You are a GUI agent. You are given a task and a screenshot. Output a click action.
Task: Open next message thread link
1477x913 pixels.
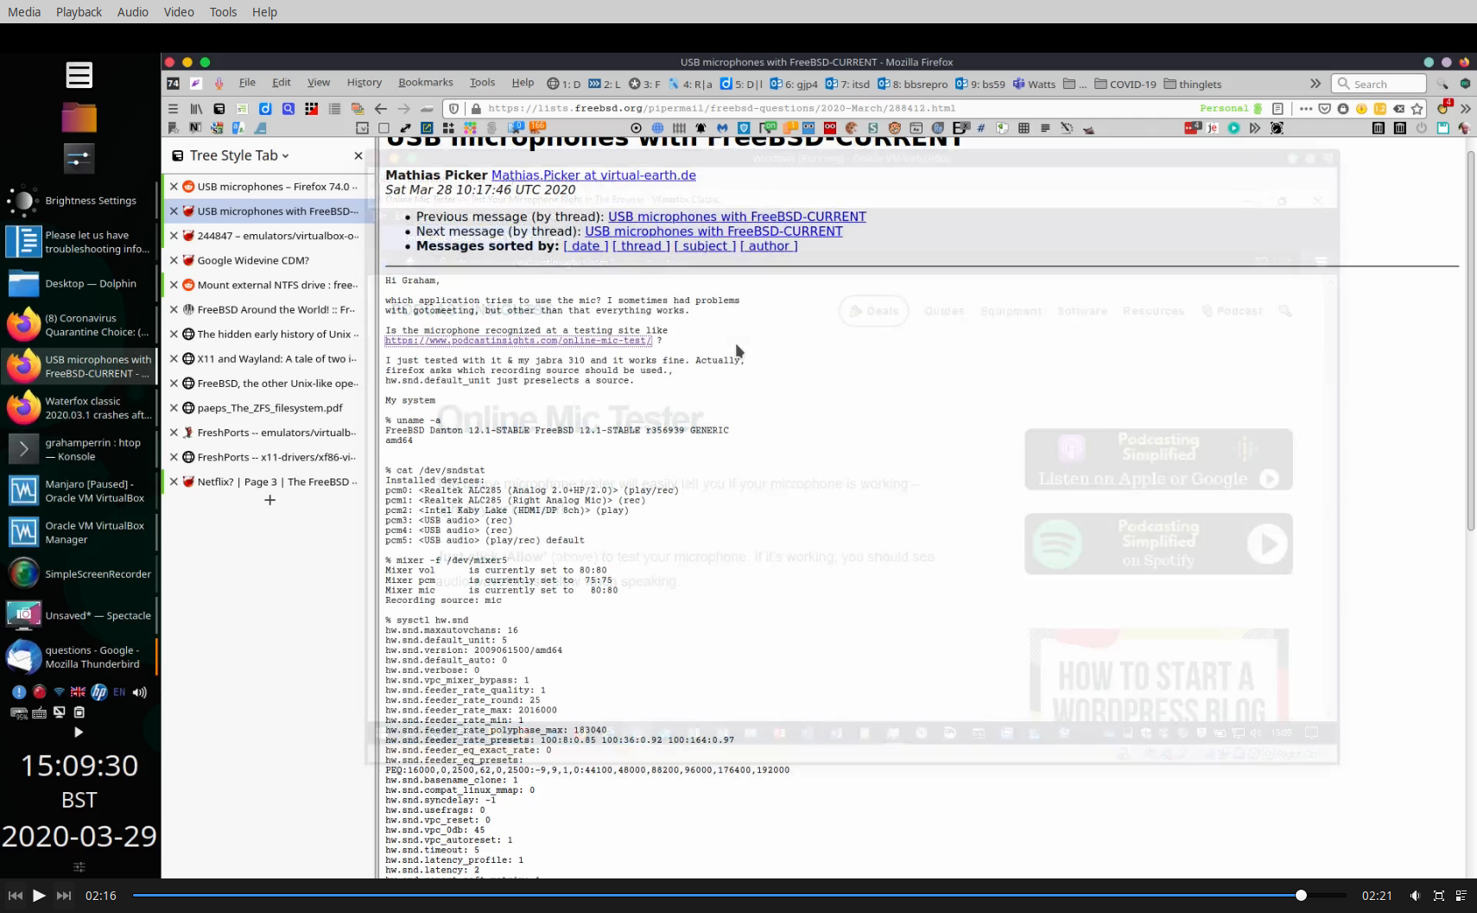pos(713,231)
